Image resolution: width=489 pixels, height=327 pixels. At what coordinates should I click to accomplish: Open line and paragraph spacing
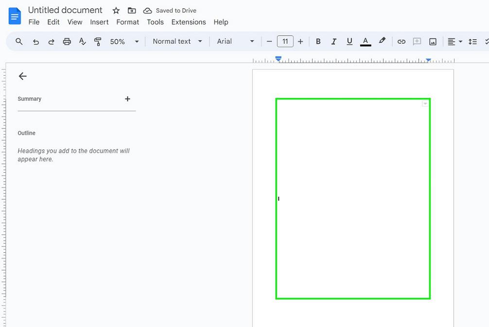click(472, 41)
